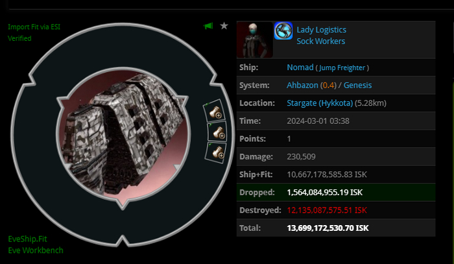Open the Eve Workbench link

[36, 250]
